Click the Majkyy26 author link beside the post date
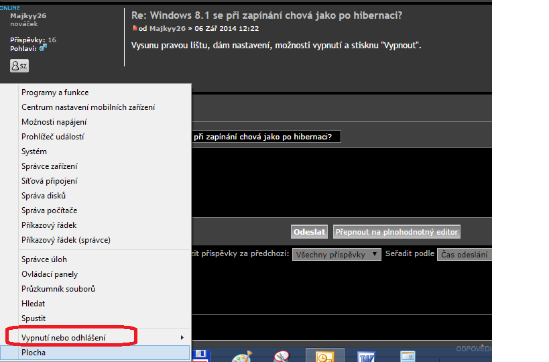Screen dimensions: 549x362 point(168,29)
